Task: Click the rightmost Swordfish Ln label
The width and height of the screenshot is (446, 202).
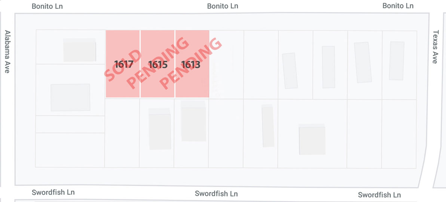Action: click(x=379, y=195)
